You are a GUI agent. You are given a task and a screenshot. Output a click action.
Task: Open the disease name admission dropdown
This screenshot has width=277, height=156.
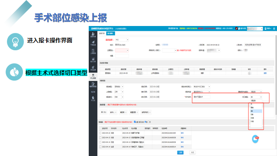click(169, 50)
